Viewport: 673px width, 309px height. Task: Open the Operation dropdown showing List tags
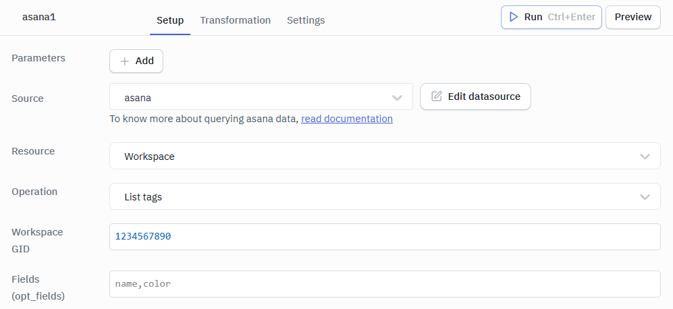(x=385, y=196)
